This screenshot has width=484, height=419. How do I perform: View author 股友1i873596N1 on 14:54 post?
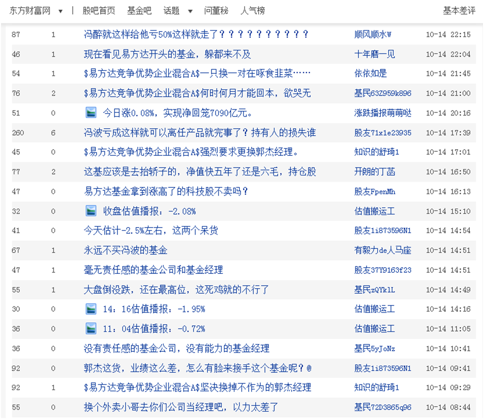click(x=383, y=230)
